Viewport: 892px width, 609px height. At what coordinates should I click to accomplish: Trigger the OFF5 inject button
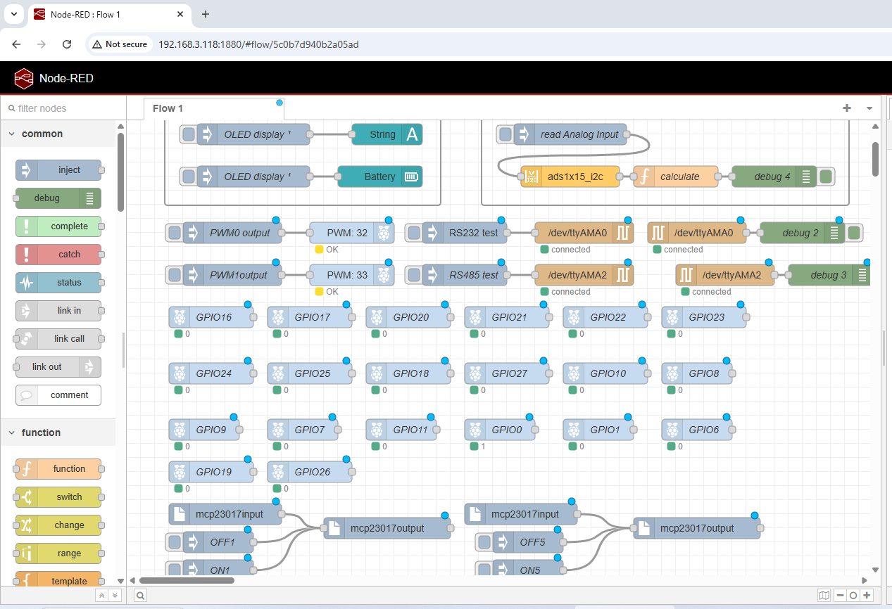tap(484, 542)
